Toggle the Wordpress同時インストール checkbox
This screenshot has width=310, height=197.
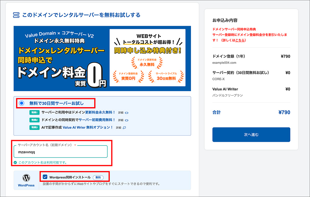click(x=45, y=177)
